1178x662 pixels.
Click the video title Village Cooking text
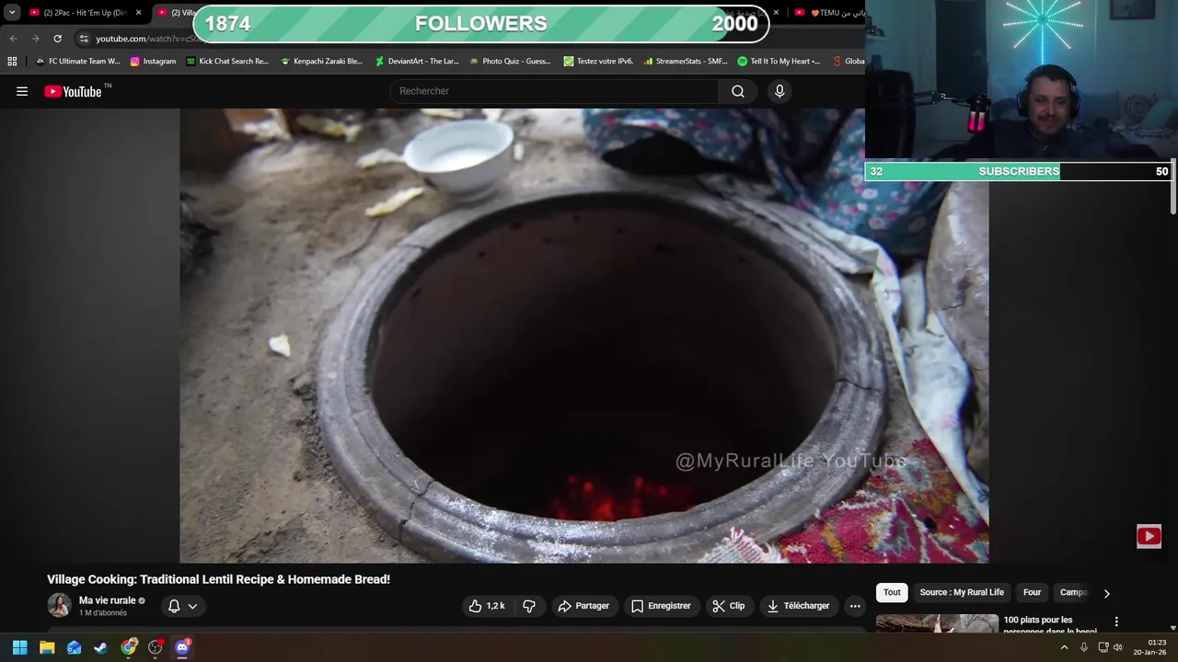pos(219,579)
